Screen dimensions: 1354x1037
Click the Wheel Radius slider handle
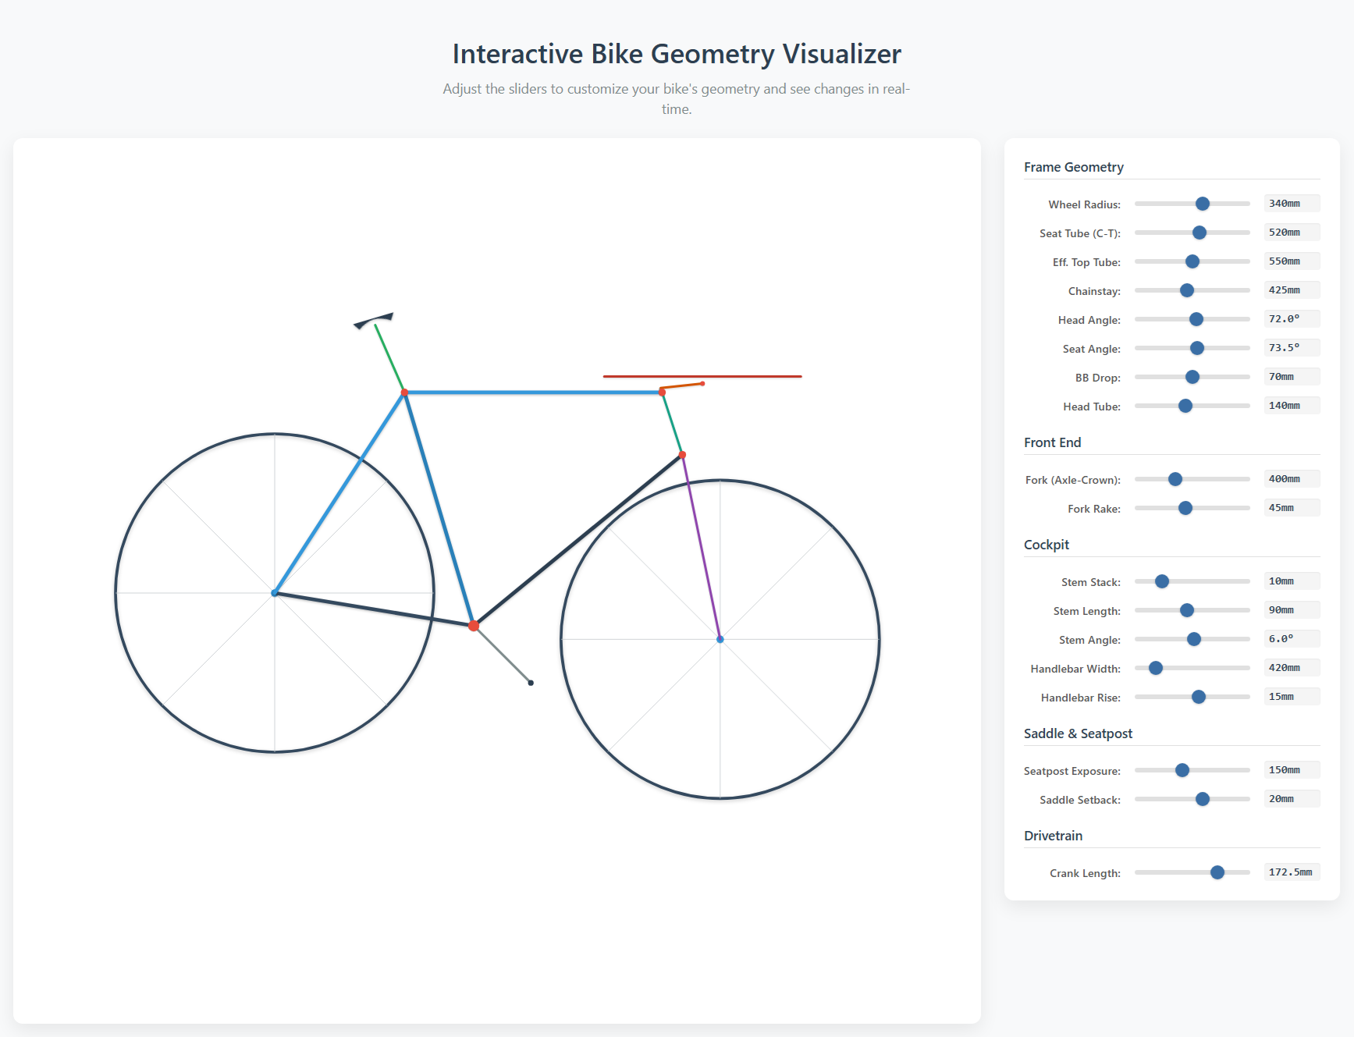tap(1203, 204)
